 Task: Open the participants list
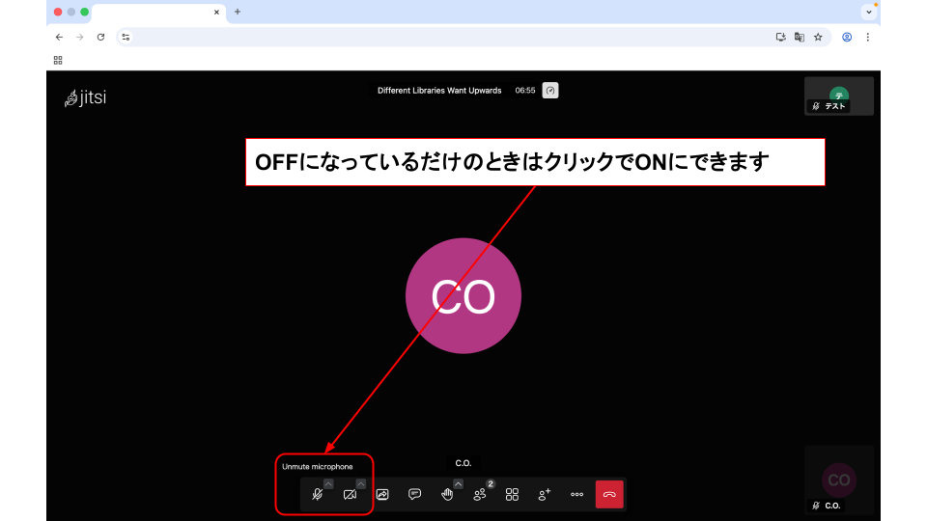click(x=480, y=494)
